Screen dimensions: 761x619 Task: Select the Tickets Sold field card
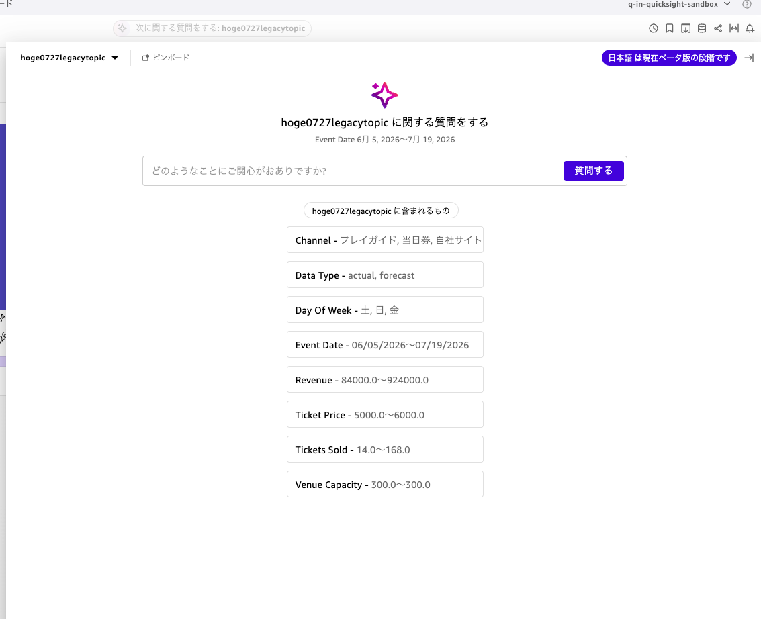(x=385, y=449)
